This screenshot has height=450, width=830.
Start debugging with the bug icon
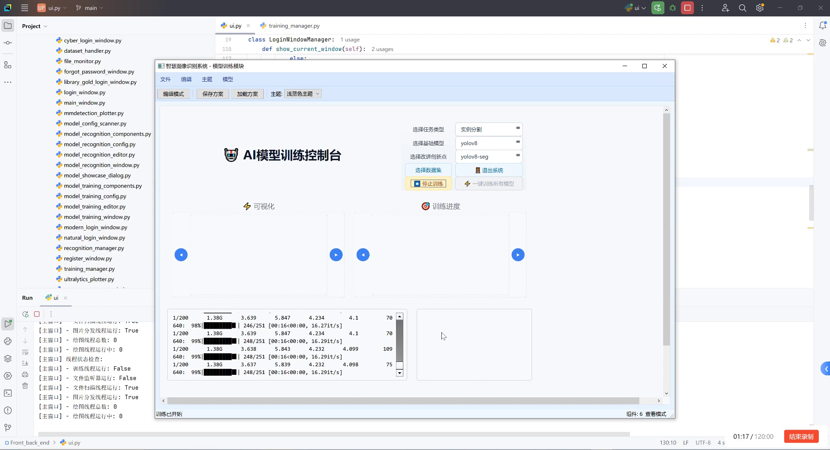point(673,8)
